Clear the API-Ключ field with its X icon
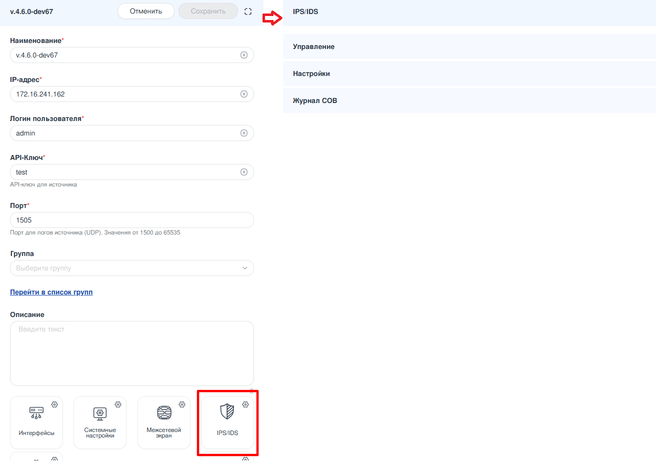This screenshot has height=461, width=656. coord(244,172)
